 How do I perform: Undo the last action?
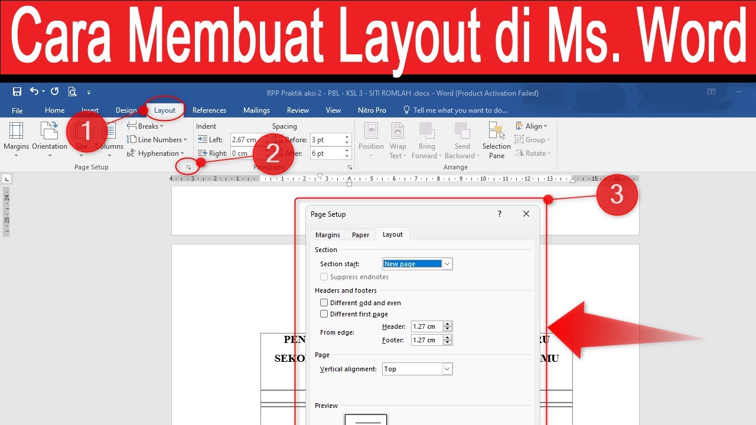pyautogui.click(x=34, y=91)
